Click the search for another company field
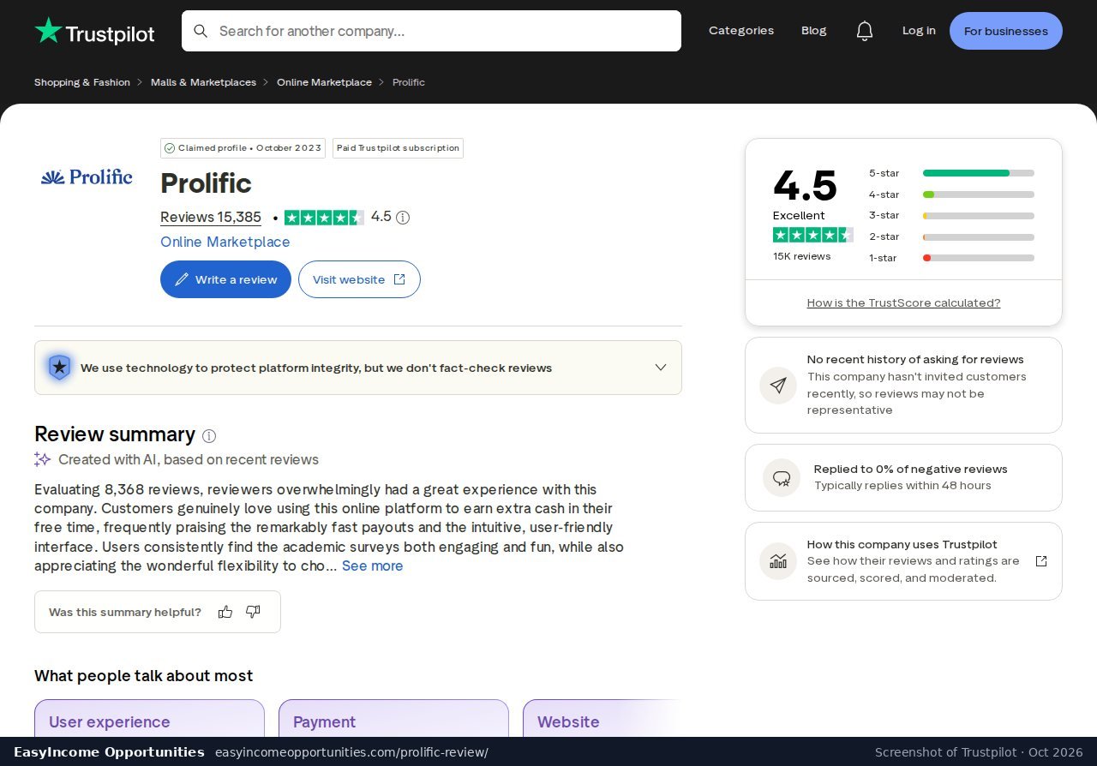The image size is (1097, 766). pos(431,31)
